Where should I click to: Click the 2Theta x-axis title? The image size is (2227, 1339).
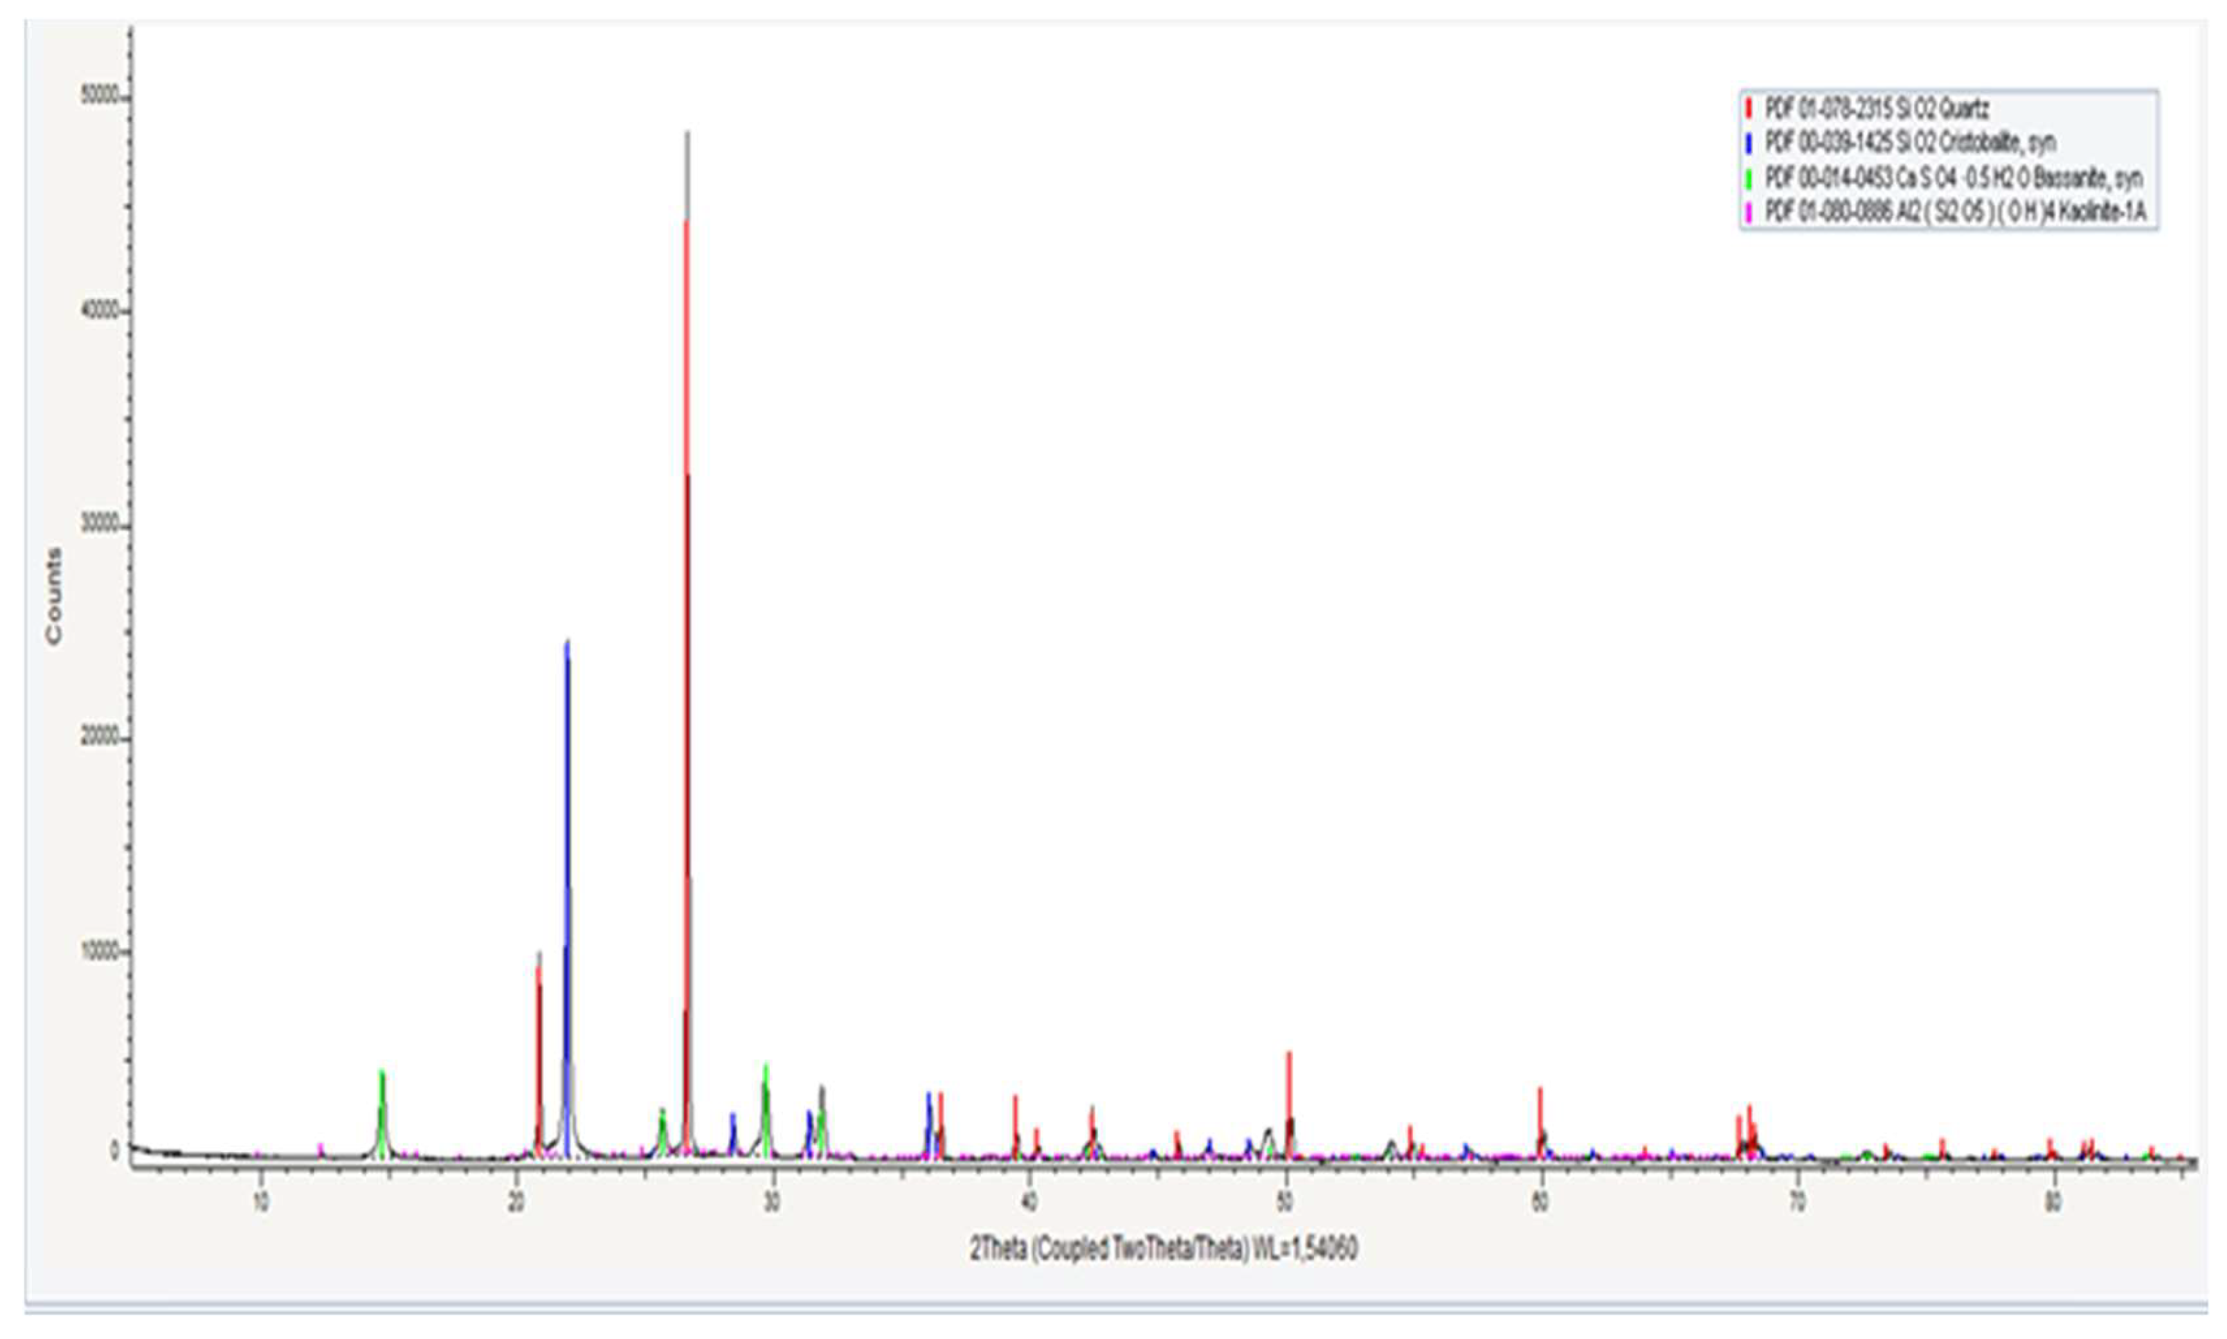point(1164,1249)
